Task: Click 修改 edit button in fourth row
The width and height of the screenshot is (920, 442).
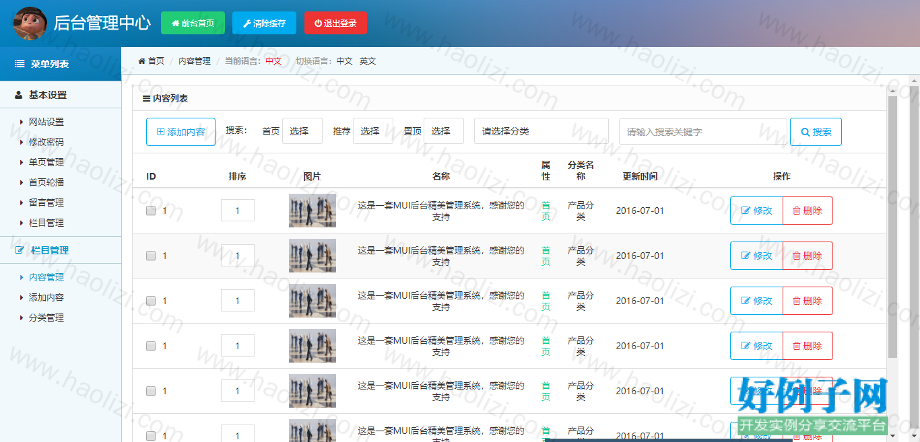Action: [x=756, y=346]
